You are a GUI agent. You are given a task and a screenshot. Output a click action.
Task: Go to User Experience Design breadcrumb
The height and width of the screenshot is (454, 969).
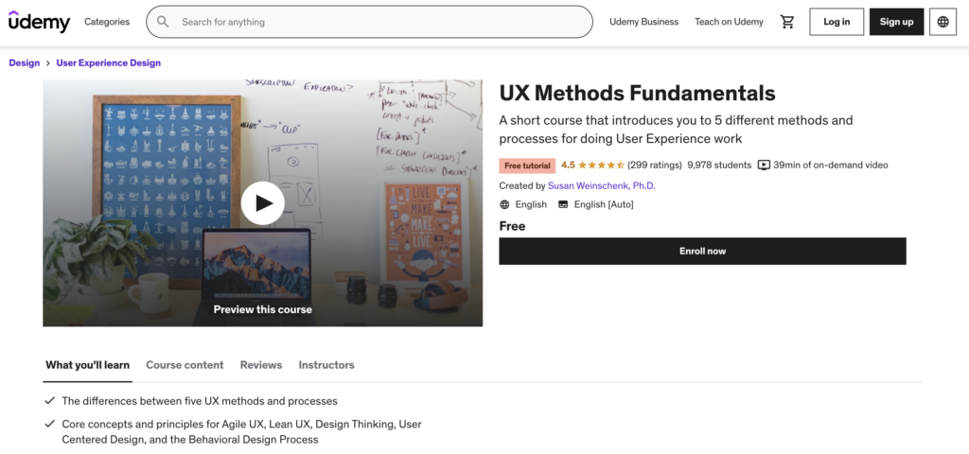pos(109,63)
